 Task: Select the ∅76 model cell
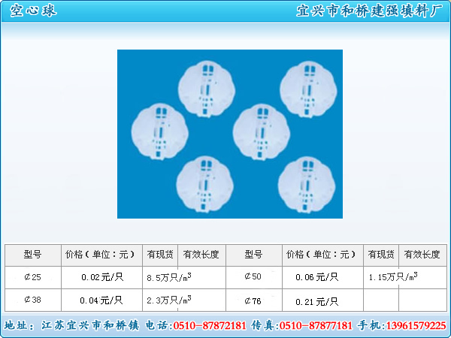point(253,300)
